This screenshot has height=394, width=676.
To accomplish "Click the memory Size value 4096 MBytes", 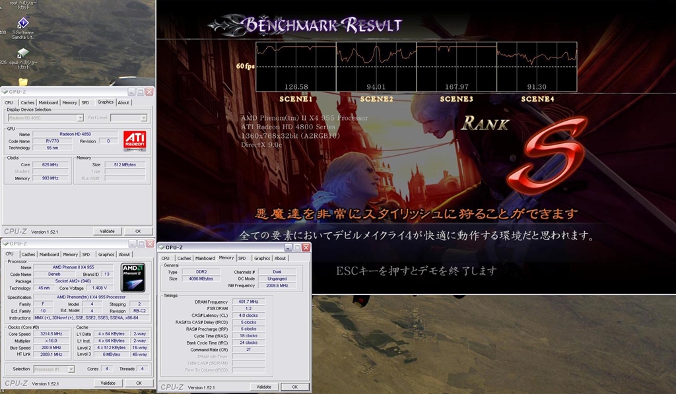I will coord(201,279).
